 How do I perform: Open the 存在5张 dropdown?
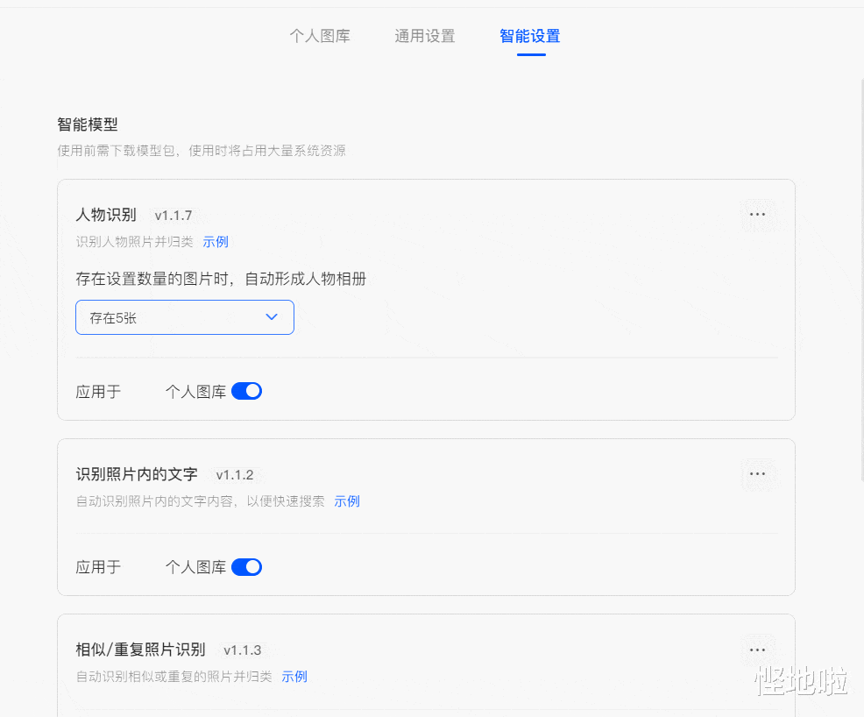click(x=185, y=317)
